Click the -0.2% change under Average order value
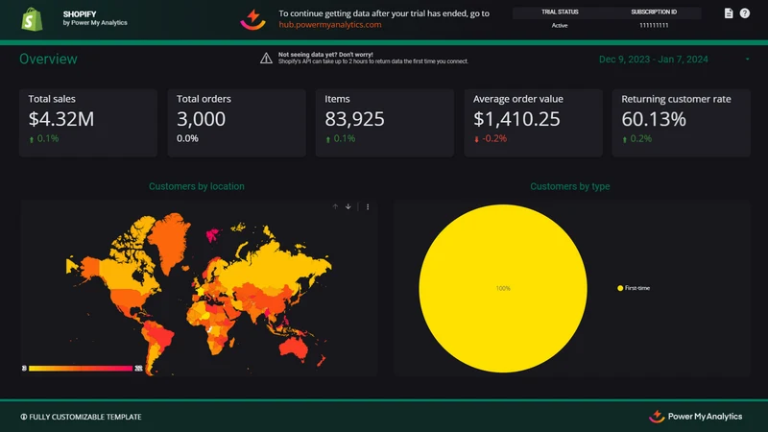This screenshot has height=432, width=768. click(494, 138)
